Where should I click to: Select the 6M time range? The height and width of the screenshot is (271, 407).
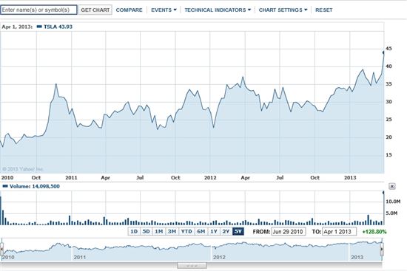pyautogui.click(x=201, y=231)
